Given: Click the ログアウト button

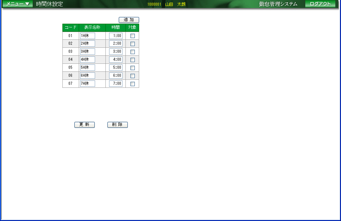Looking at the screenshot, I should 320,4.
